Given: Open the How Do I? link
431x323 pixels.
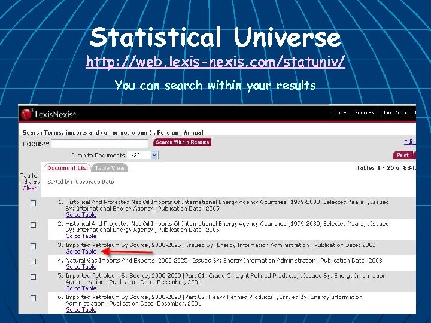Looking at the screenshot, I should (x=394, y=112).
